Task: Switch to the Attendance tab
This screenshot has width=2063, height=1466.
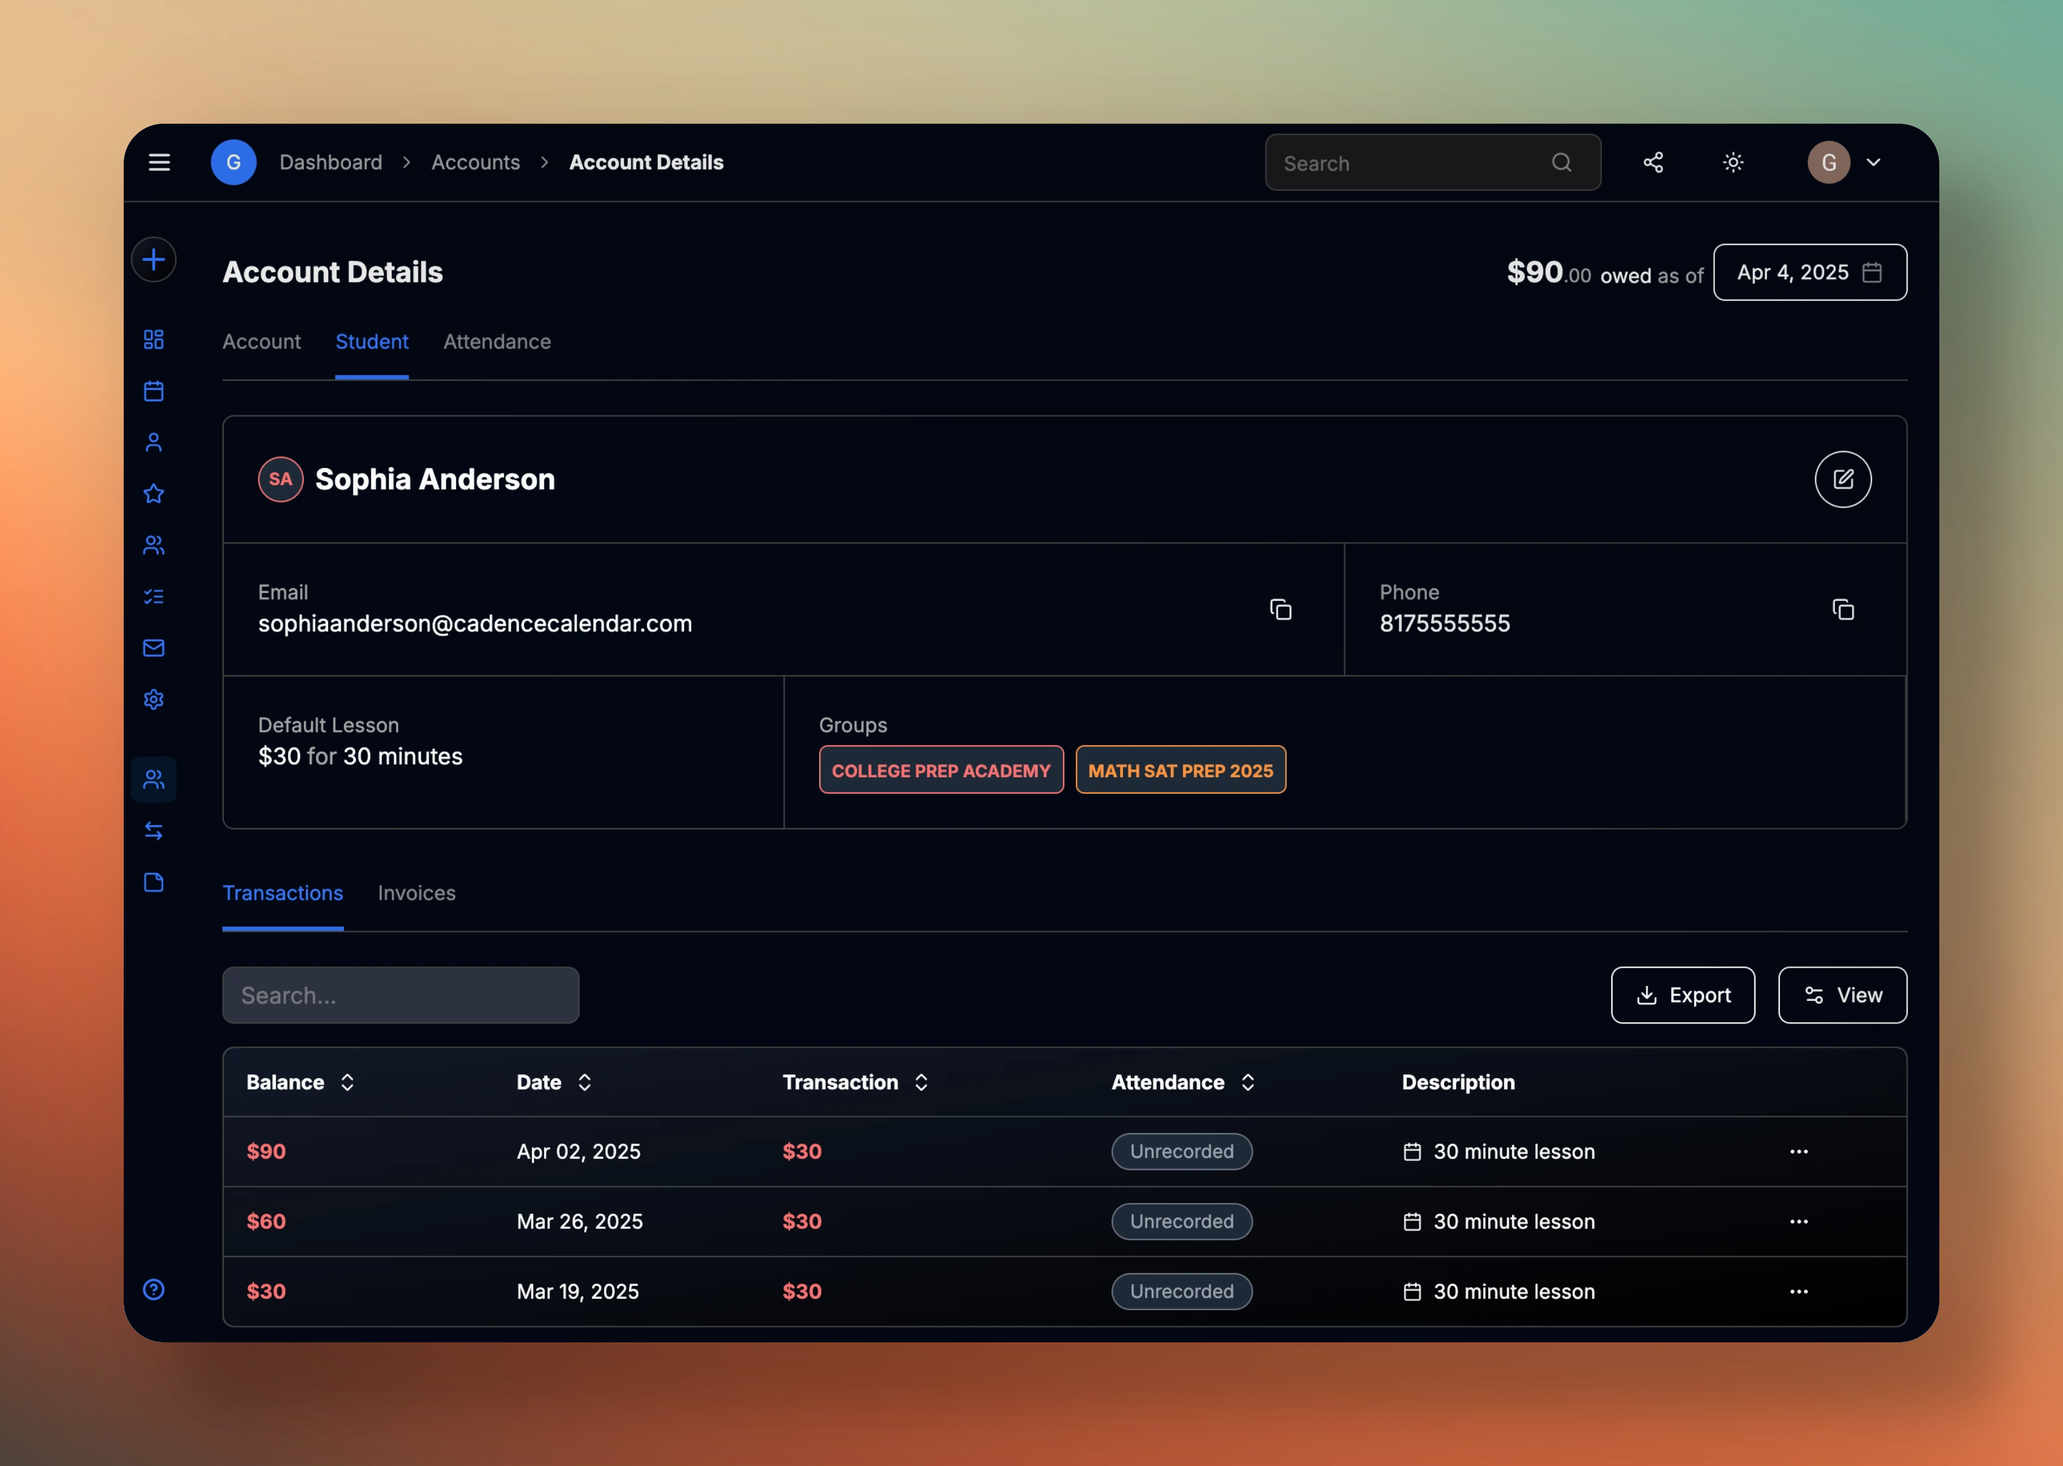Action: 497,341
